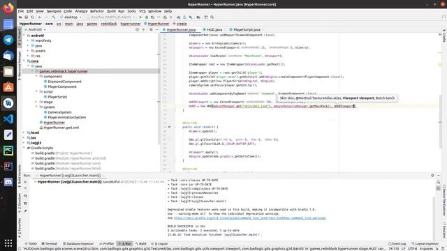This screenshot has height=251, width=447.
Task: Click the Make Project hammer icon
Action: click(54, 17)
